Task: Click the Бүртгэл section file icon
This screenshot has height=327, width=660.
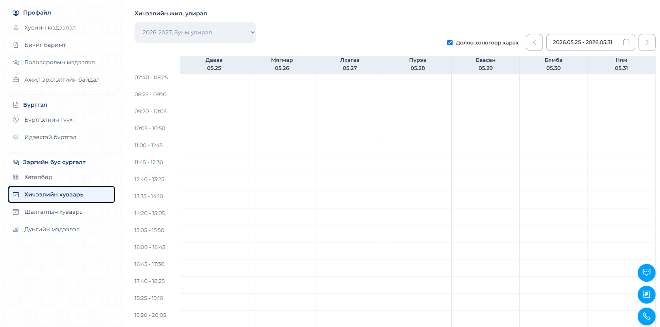Action: click(x=16, y=105)
